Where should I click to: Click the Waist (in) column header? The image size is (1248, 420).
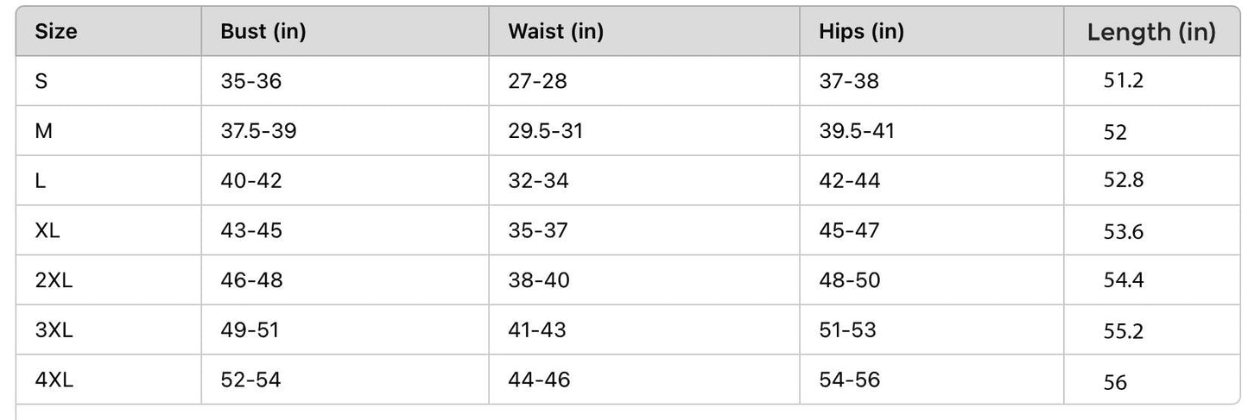555,32
